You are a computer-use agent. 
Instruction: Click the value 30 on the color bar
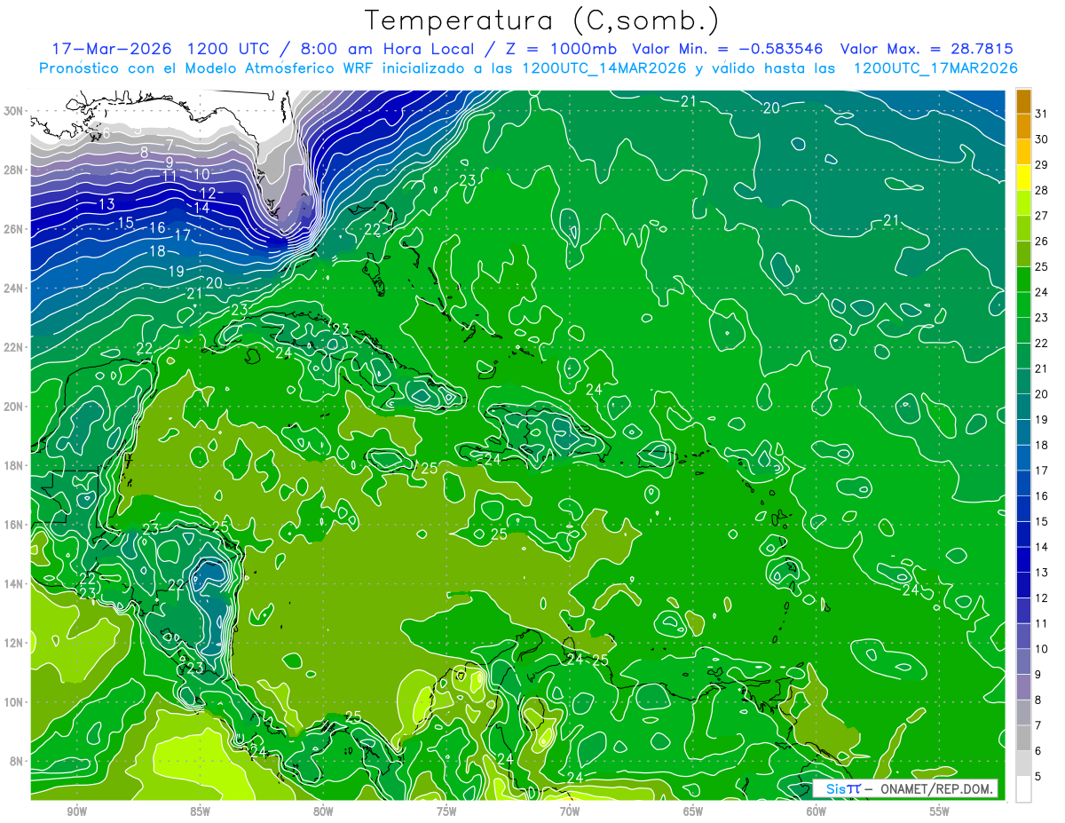1042,139
